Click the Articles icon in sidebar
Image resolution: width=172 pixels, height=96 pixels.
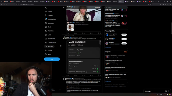pos(46,46)
